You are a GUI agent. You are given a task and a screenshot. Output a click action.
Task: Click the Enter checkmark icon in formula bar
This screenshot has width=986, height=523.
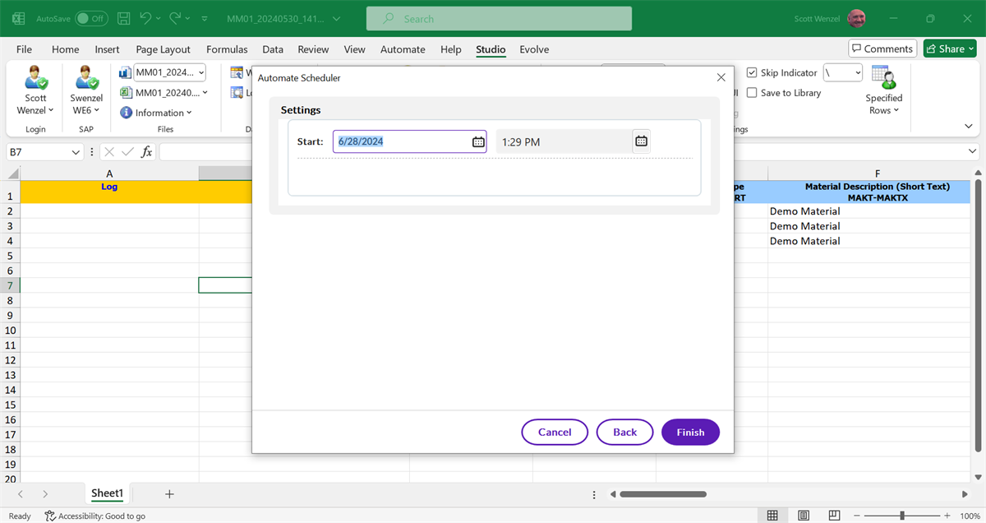point(127,152)
